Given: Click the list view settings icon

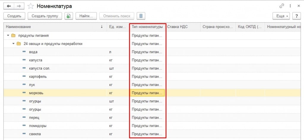Looking at the screenshot, I should [141, 16].
